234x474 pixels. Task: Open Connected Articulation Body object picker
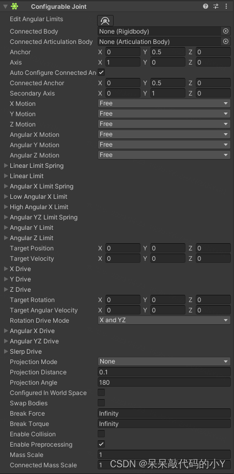[x=226, y=41]
